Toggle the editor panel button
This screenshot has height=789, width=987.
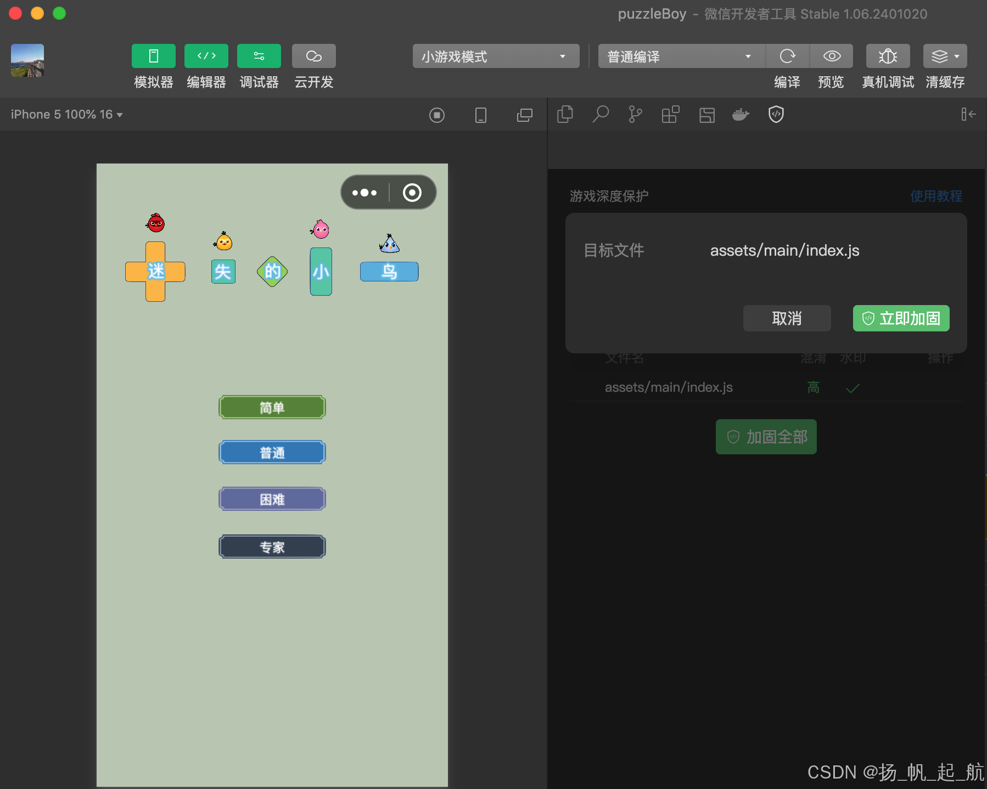click(x=206, y=56)
